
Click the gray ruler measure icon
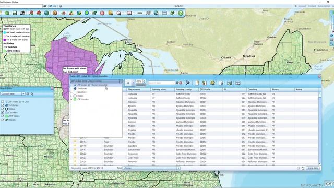tap(140, 13)
